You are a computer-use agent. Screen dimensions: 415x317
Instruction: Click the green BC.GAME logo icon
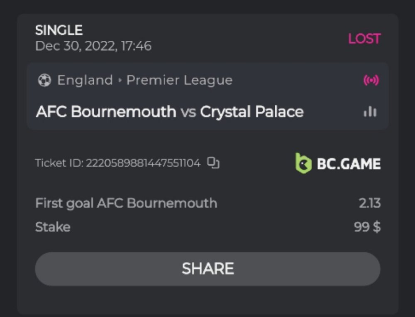click(303, 163)
